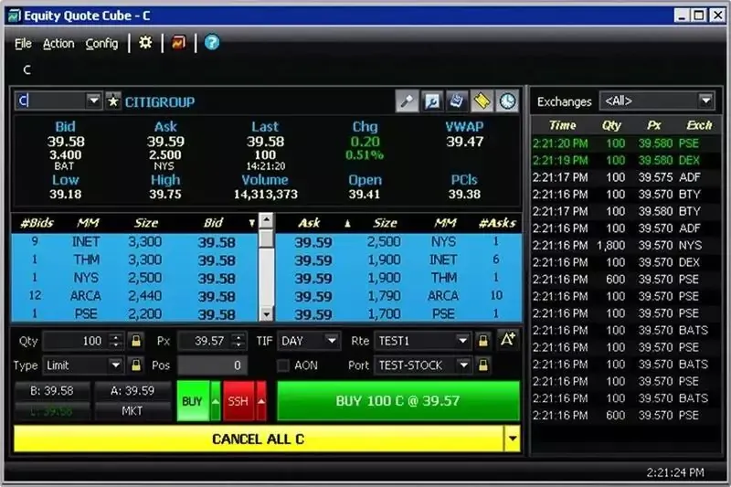Toggle the lock next to the Rte dropdown
The image size is (731, 487).
point(483,341)
